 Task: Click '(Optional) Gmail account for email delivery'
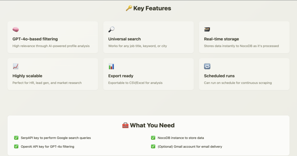point(190,147)
